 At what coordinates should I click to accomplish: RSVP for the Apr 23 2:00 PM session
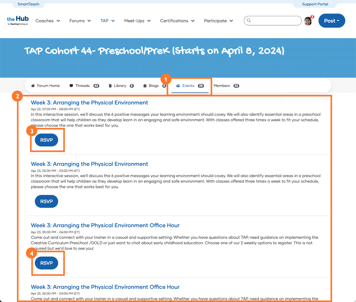tap(46, 201)
